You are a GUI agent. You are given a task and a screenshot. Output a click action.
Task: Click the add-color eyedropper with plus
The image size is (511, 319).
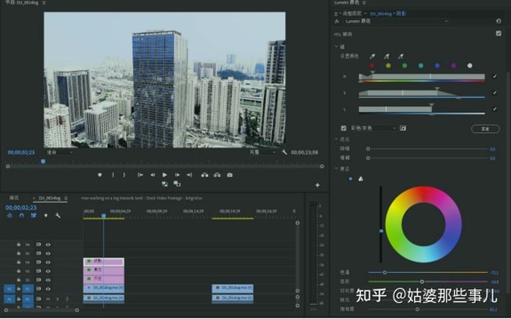[385, 55]
